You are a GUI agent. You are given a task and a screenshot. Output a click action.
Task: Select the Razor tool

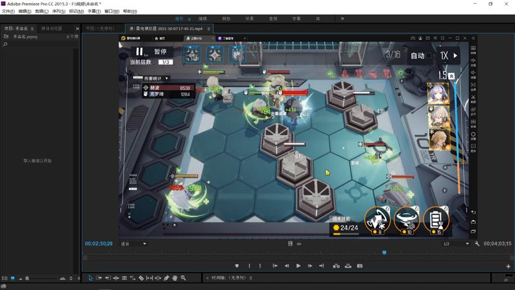pyautogui.click(x=141, y=278)
